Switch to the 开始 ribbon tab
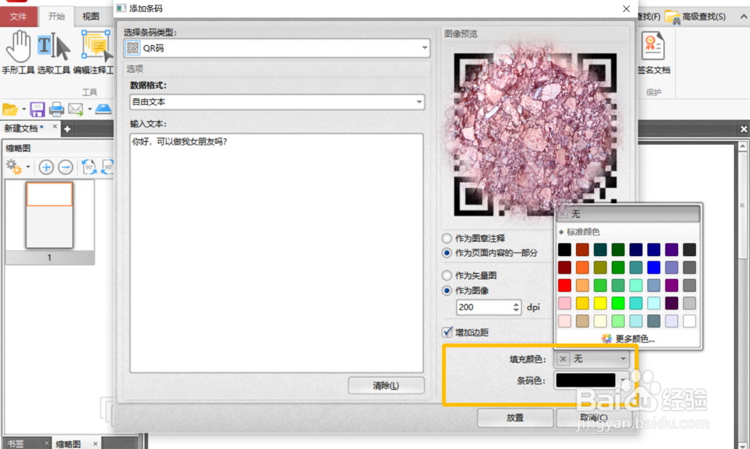The width and height of the screenshot is (750, 449). click(x=56, y=17)
